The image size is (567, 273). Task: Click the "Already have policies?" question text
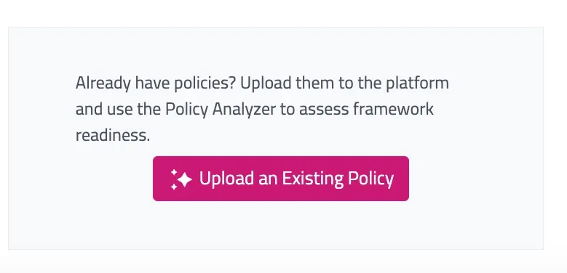tap(156, 83)
